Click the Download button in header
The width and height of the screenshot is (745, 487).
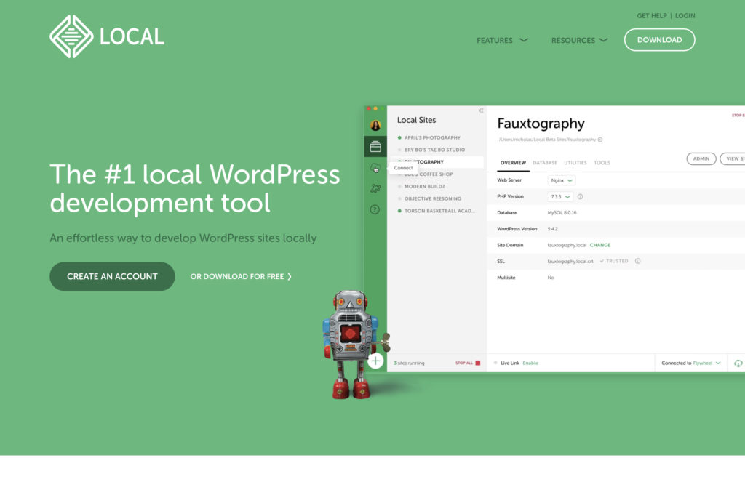point(659,40)
